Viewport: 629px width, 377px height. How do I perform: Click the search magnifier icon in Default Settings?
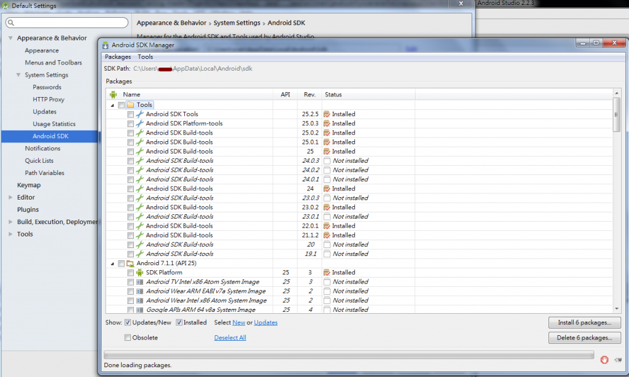pos(11,23)
